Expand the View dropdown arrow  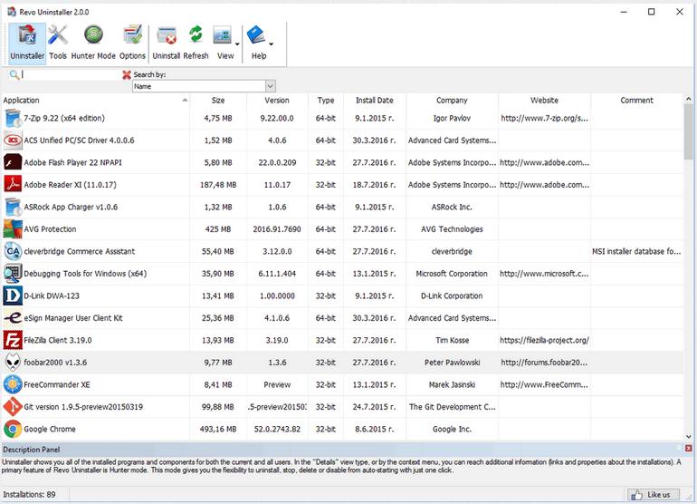[x=237, y=44]
